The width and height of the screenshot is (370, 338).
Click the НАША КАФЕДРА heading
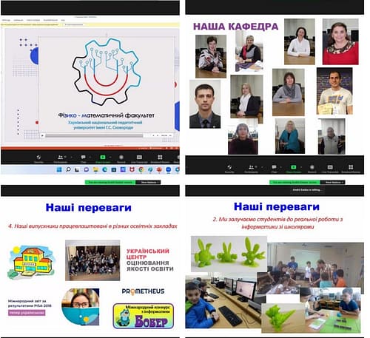click(x=235, y=27)
